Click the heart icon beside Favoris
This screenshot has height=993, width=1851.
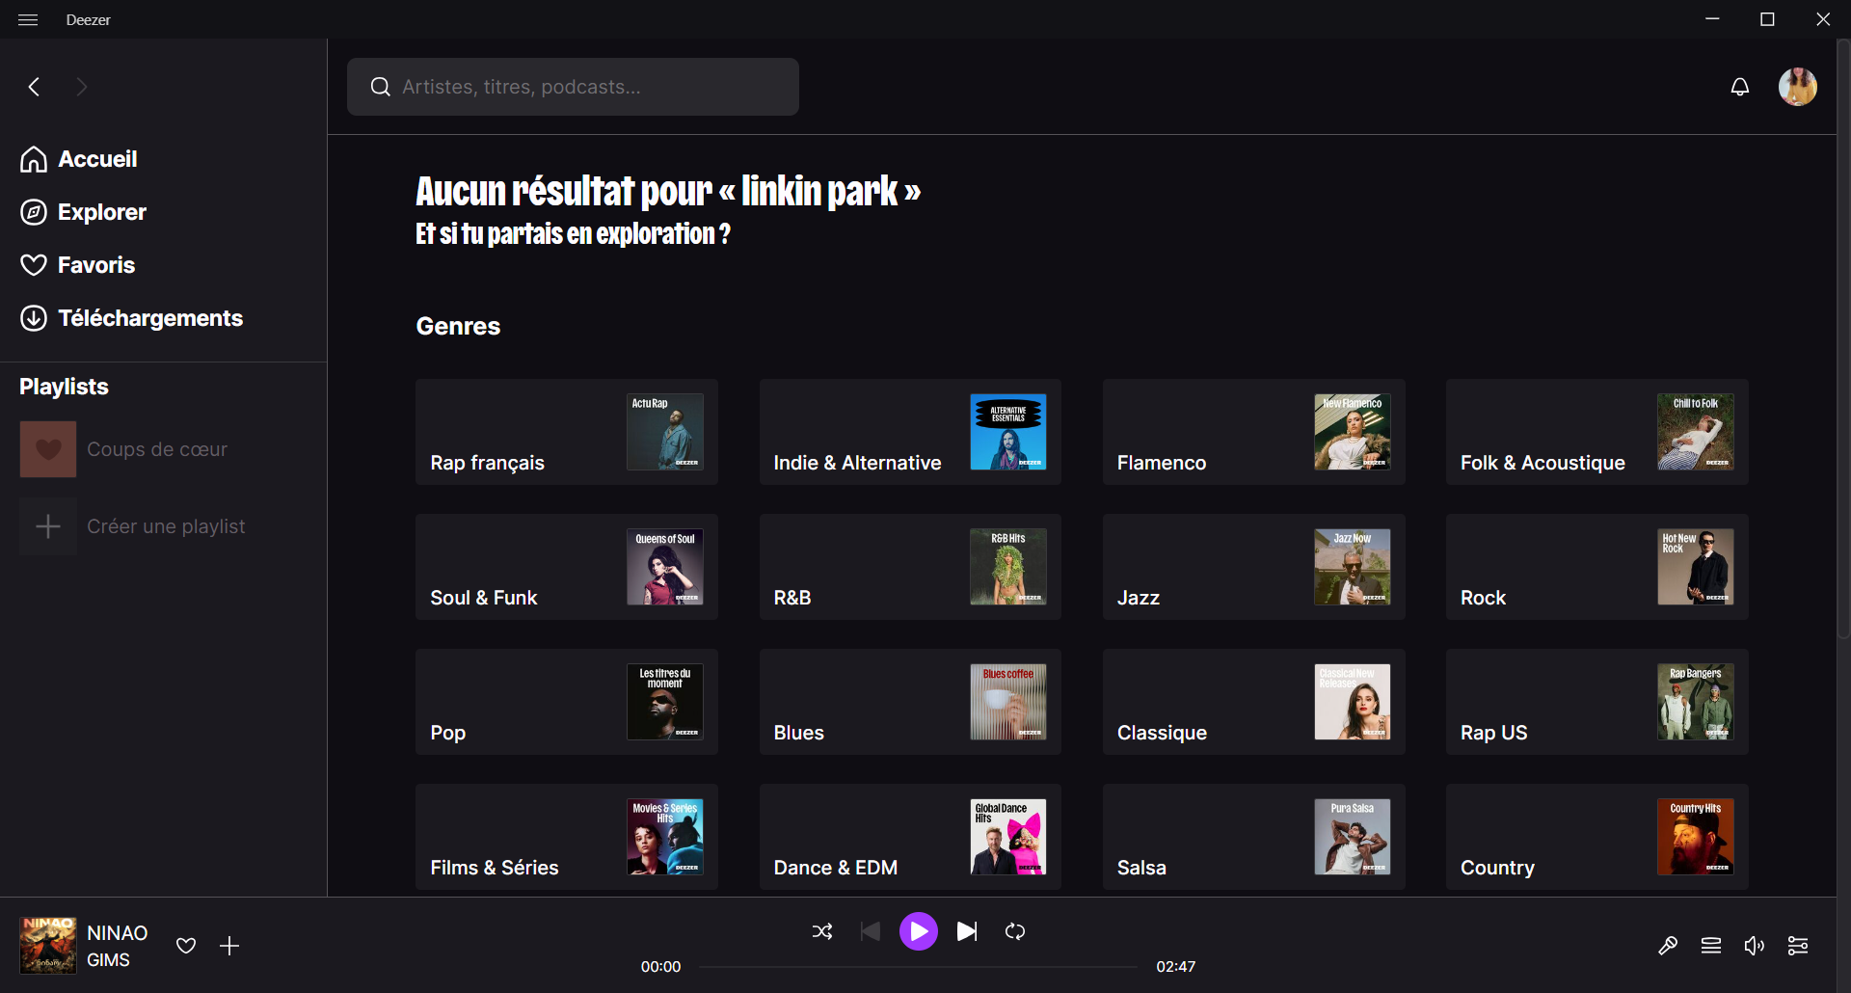pyautogui.click(x=34, y=265)
